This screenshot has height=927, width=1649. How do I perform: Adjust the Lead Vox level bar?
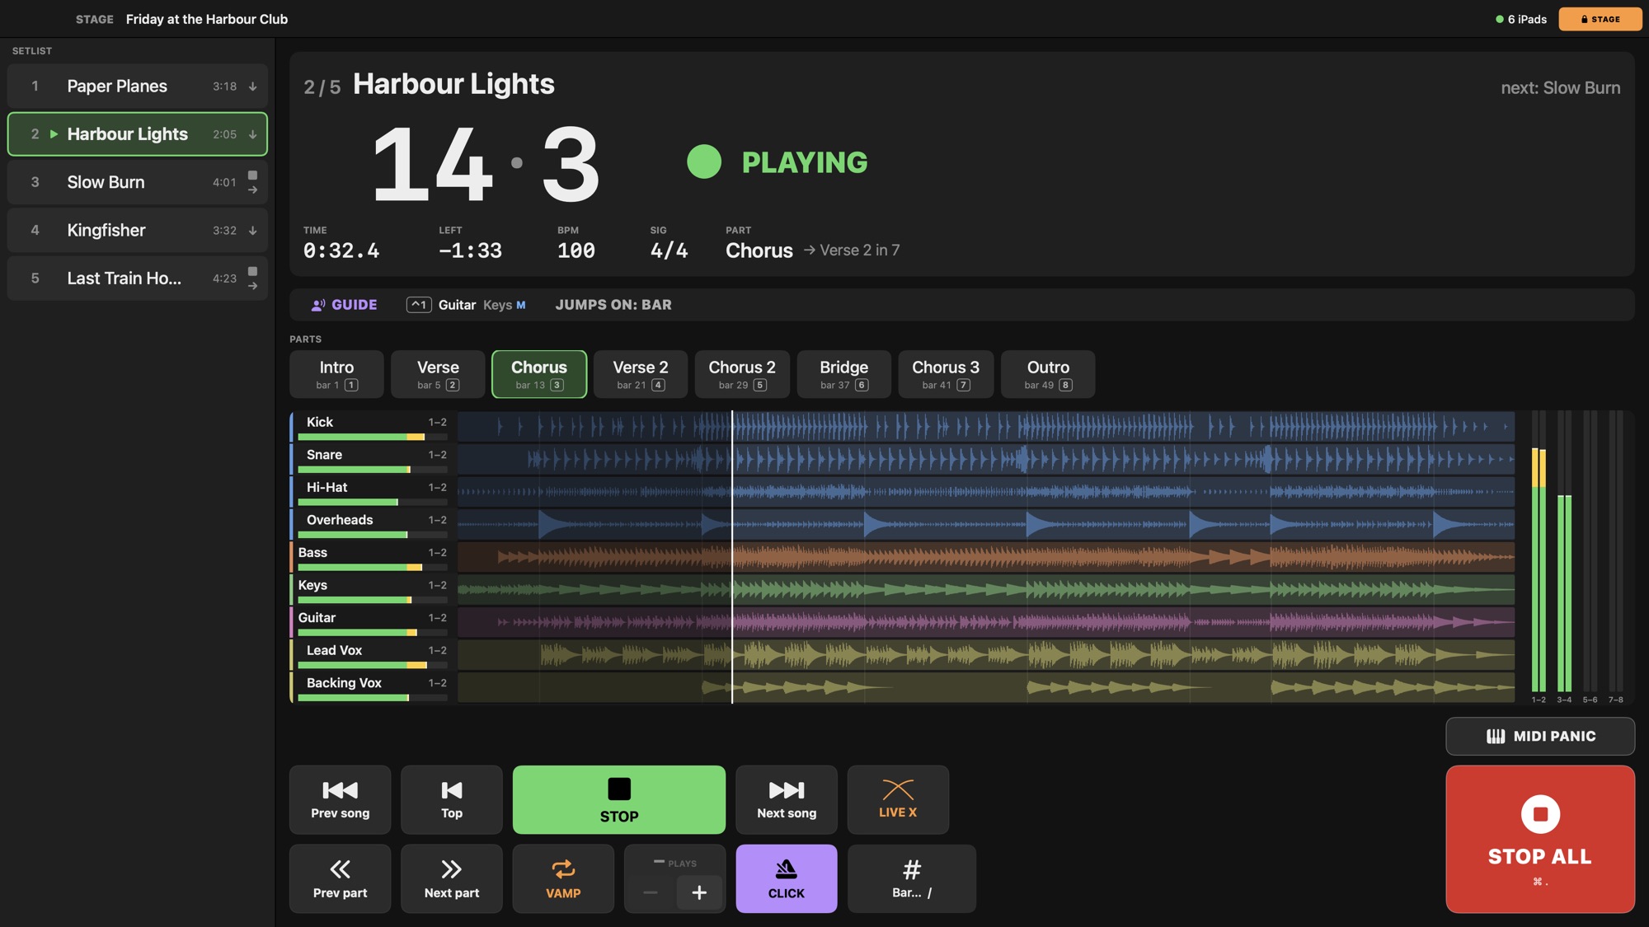coord(372,665)
